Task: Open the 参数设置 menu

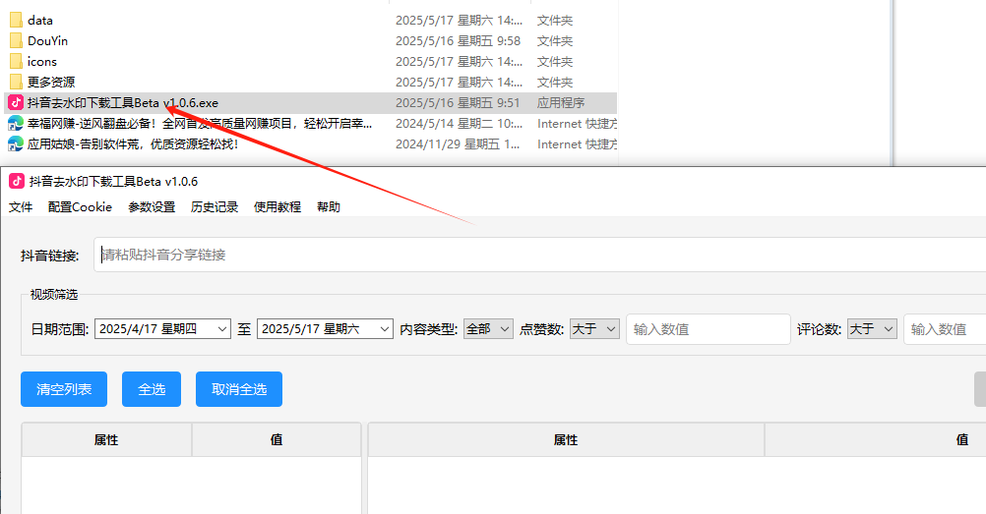Action: [152, 206]
